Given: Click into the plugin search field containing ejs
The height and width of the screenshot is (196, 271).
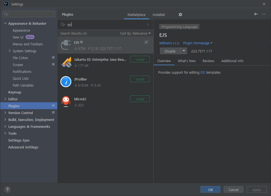Looking at the screenshot, I should pos(105,24).
